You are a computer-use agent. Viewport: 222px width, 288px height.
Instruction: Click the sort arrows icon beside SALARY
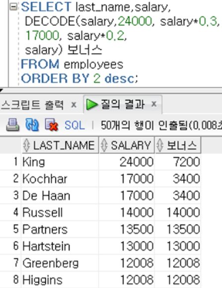[x=104, y=145]
